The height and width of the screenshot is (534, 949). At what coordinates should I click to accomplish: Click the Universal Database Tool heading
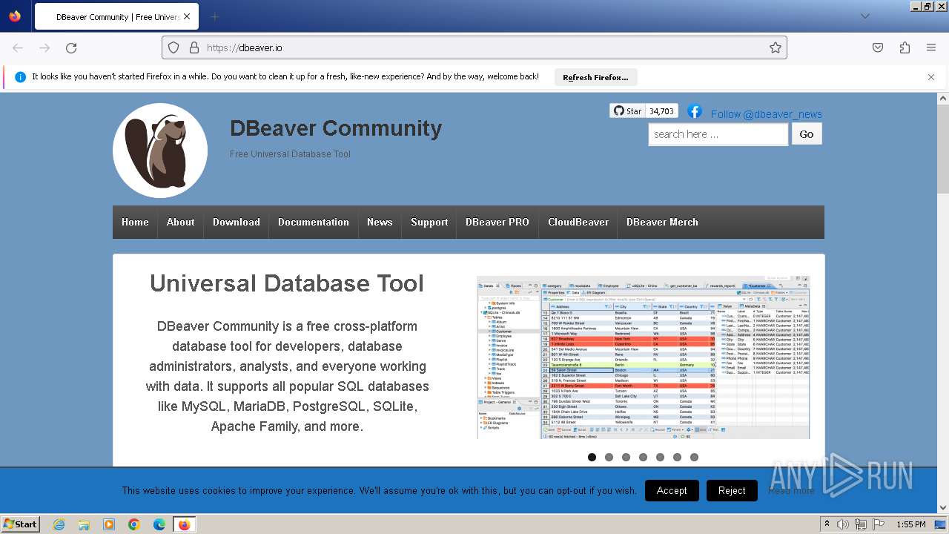tap(287, 283)
